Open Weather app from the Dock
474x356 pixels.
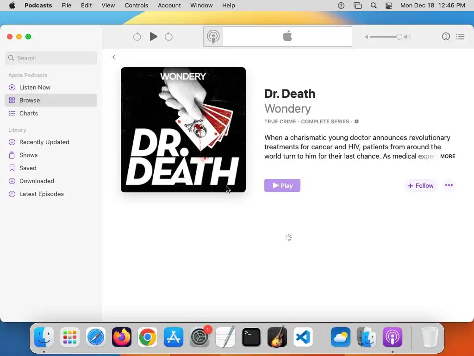(341, 337)
